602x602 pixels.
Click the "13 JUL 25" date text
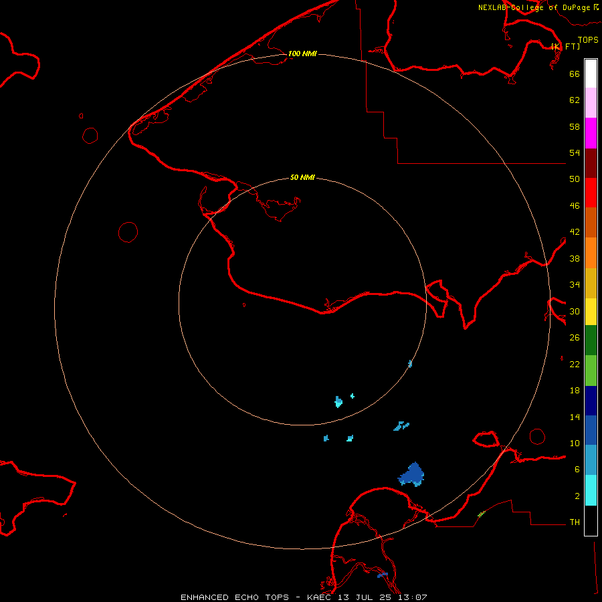pos(365,597)
